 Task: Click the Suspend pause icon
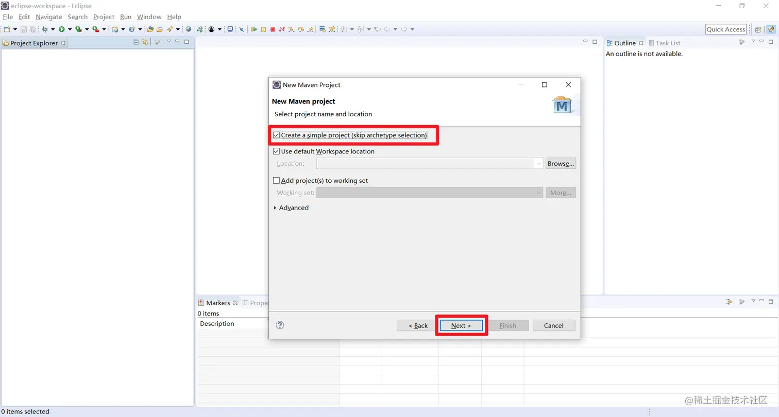(x=263, y=29)
